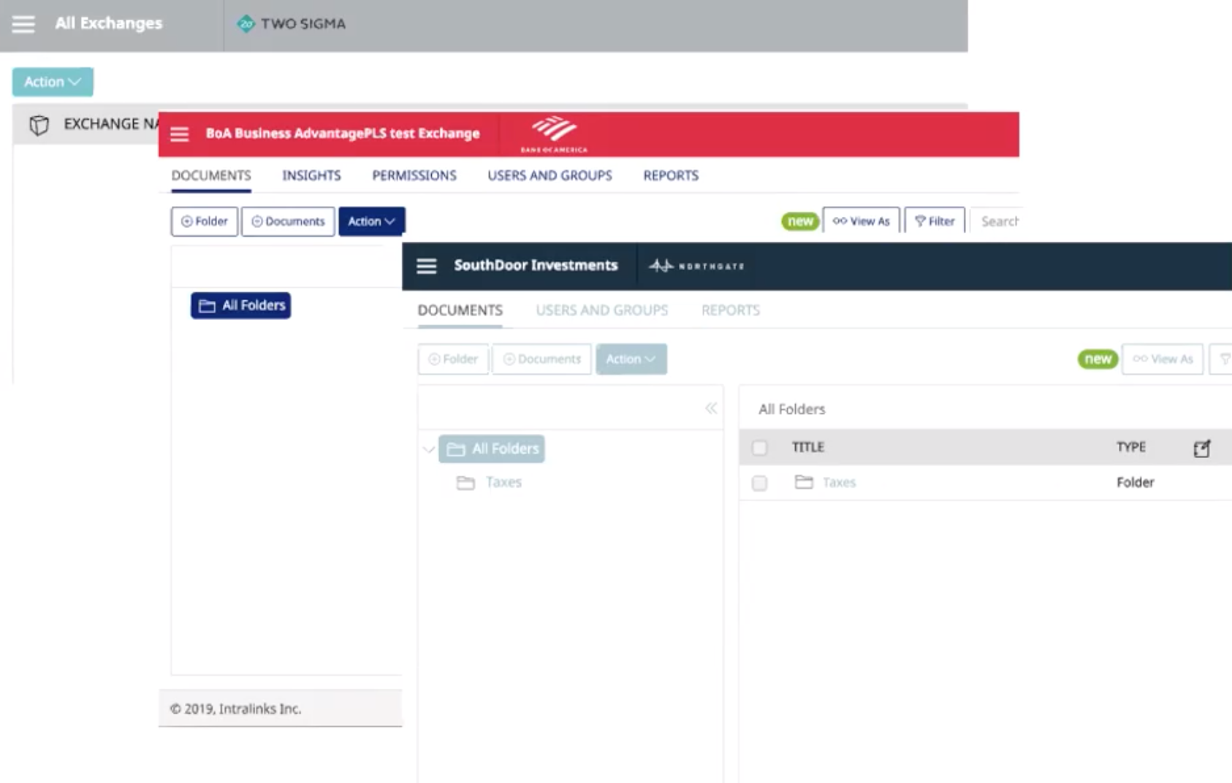1232x783 pixels.
Task: Click the Folder button in SouthDoor window
Action: click(x=453, y=359)
